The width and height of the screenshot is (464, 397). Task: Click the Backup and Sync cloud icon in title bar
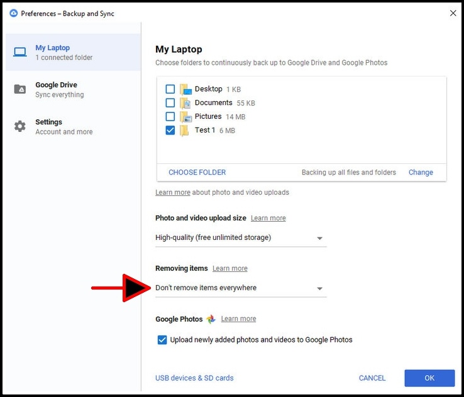[x=13, y=13]
